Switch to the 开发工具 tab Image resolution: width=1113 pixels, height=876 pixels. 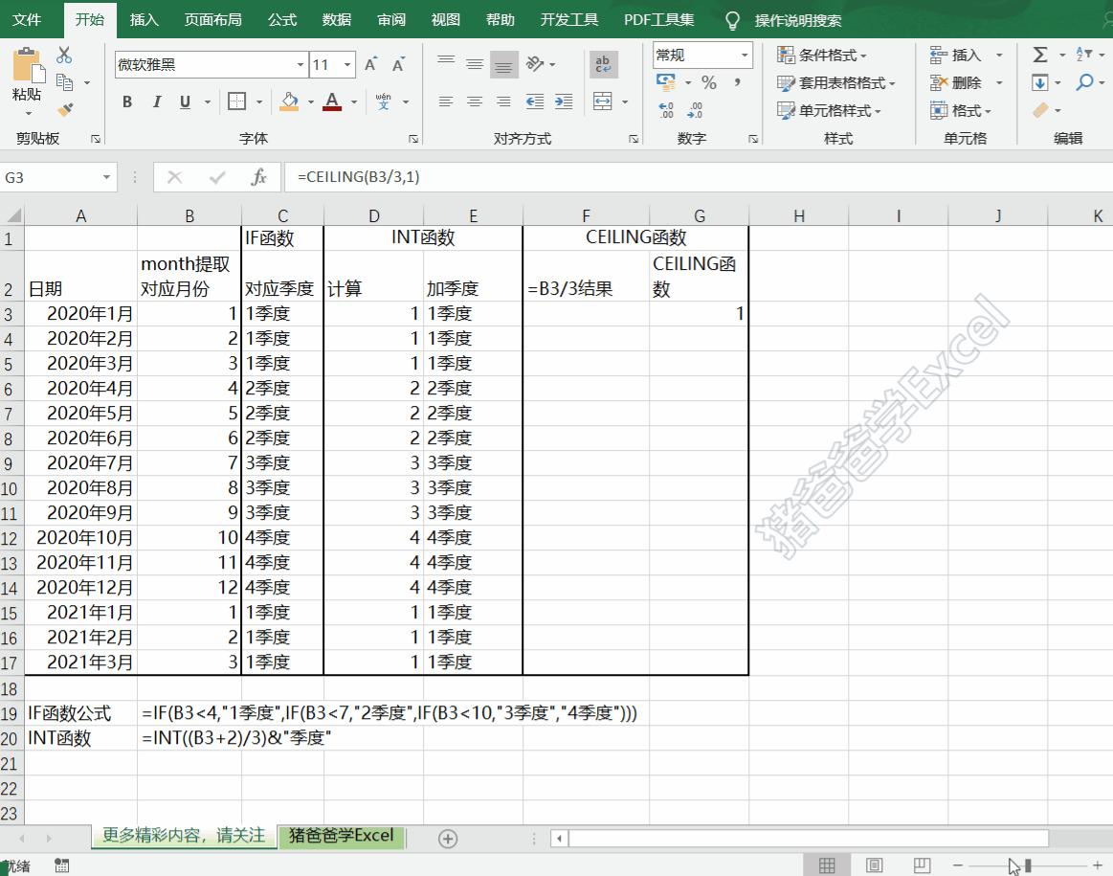click(x=569, y=19)
